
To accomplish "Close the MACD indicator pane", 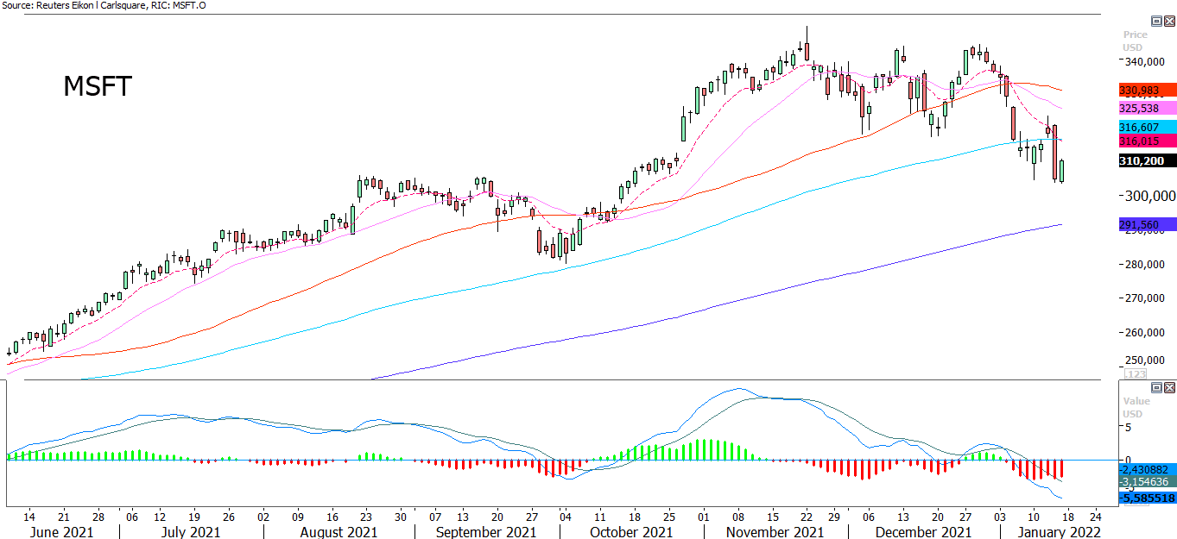I will 1168,388.
